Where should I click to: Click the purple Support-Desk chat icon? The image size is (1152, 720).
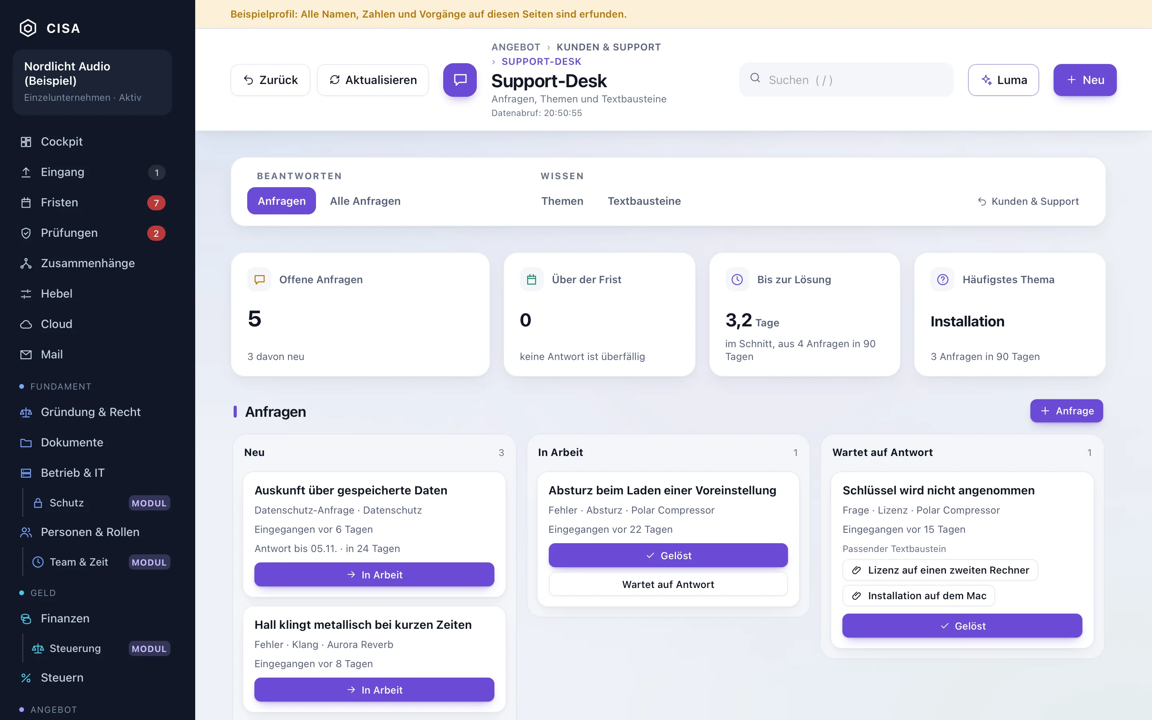[460, 80]
